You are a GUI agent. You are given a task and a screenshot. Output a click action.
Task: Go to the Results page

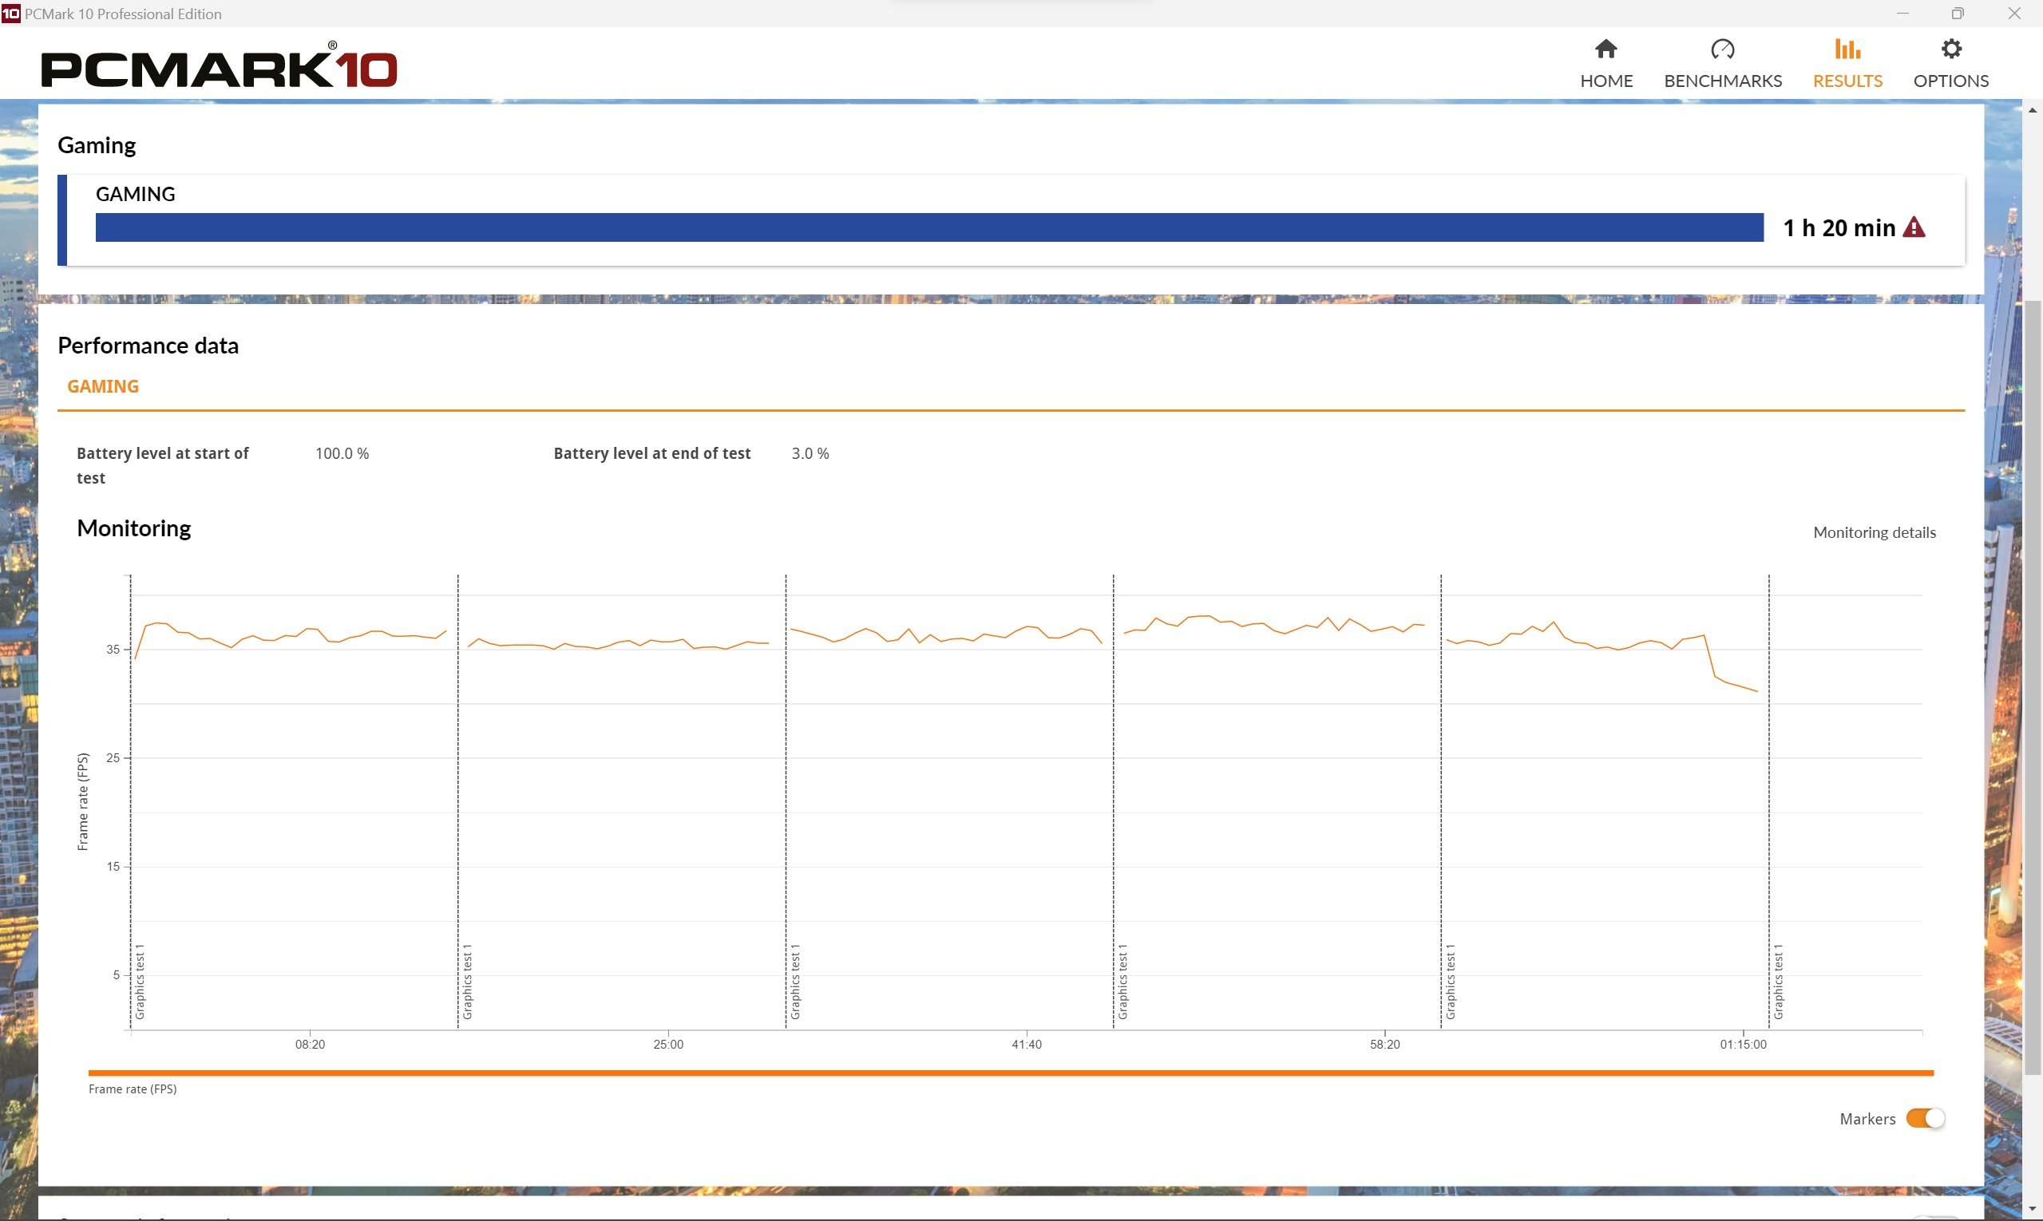pos(1847,63)
